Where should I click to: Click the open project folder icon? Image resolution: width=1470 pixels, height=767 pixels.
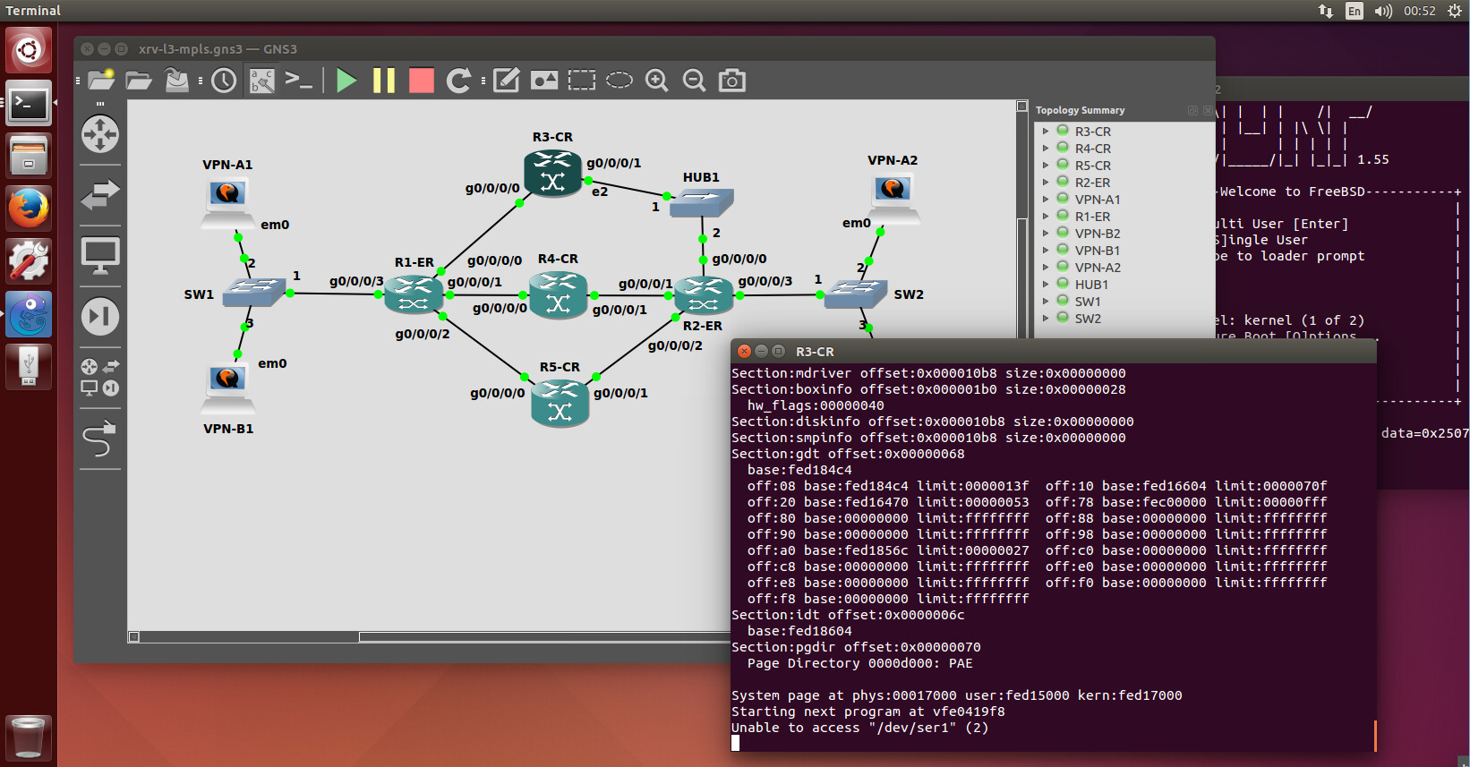139,81
